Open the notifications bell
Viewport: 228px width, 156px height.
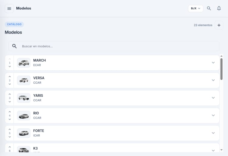tap(219, 8)
